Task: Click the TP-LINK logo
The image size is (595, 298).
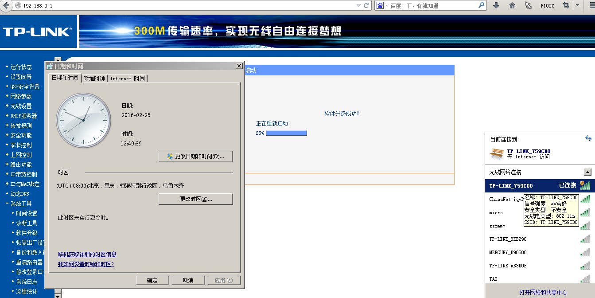Action: (x=37, y=31)
